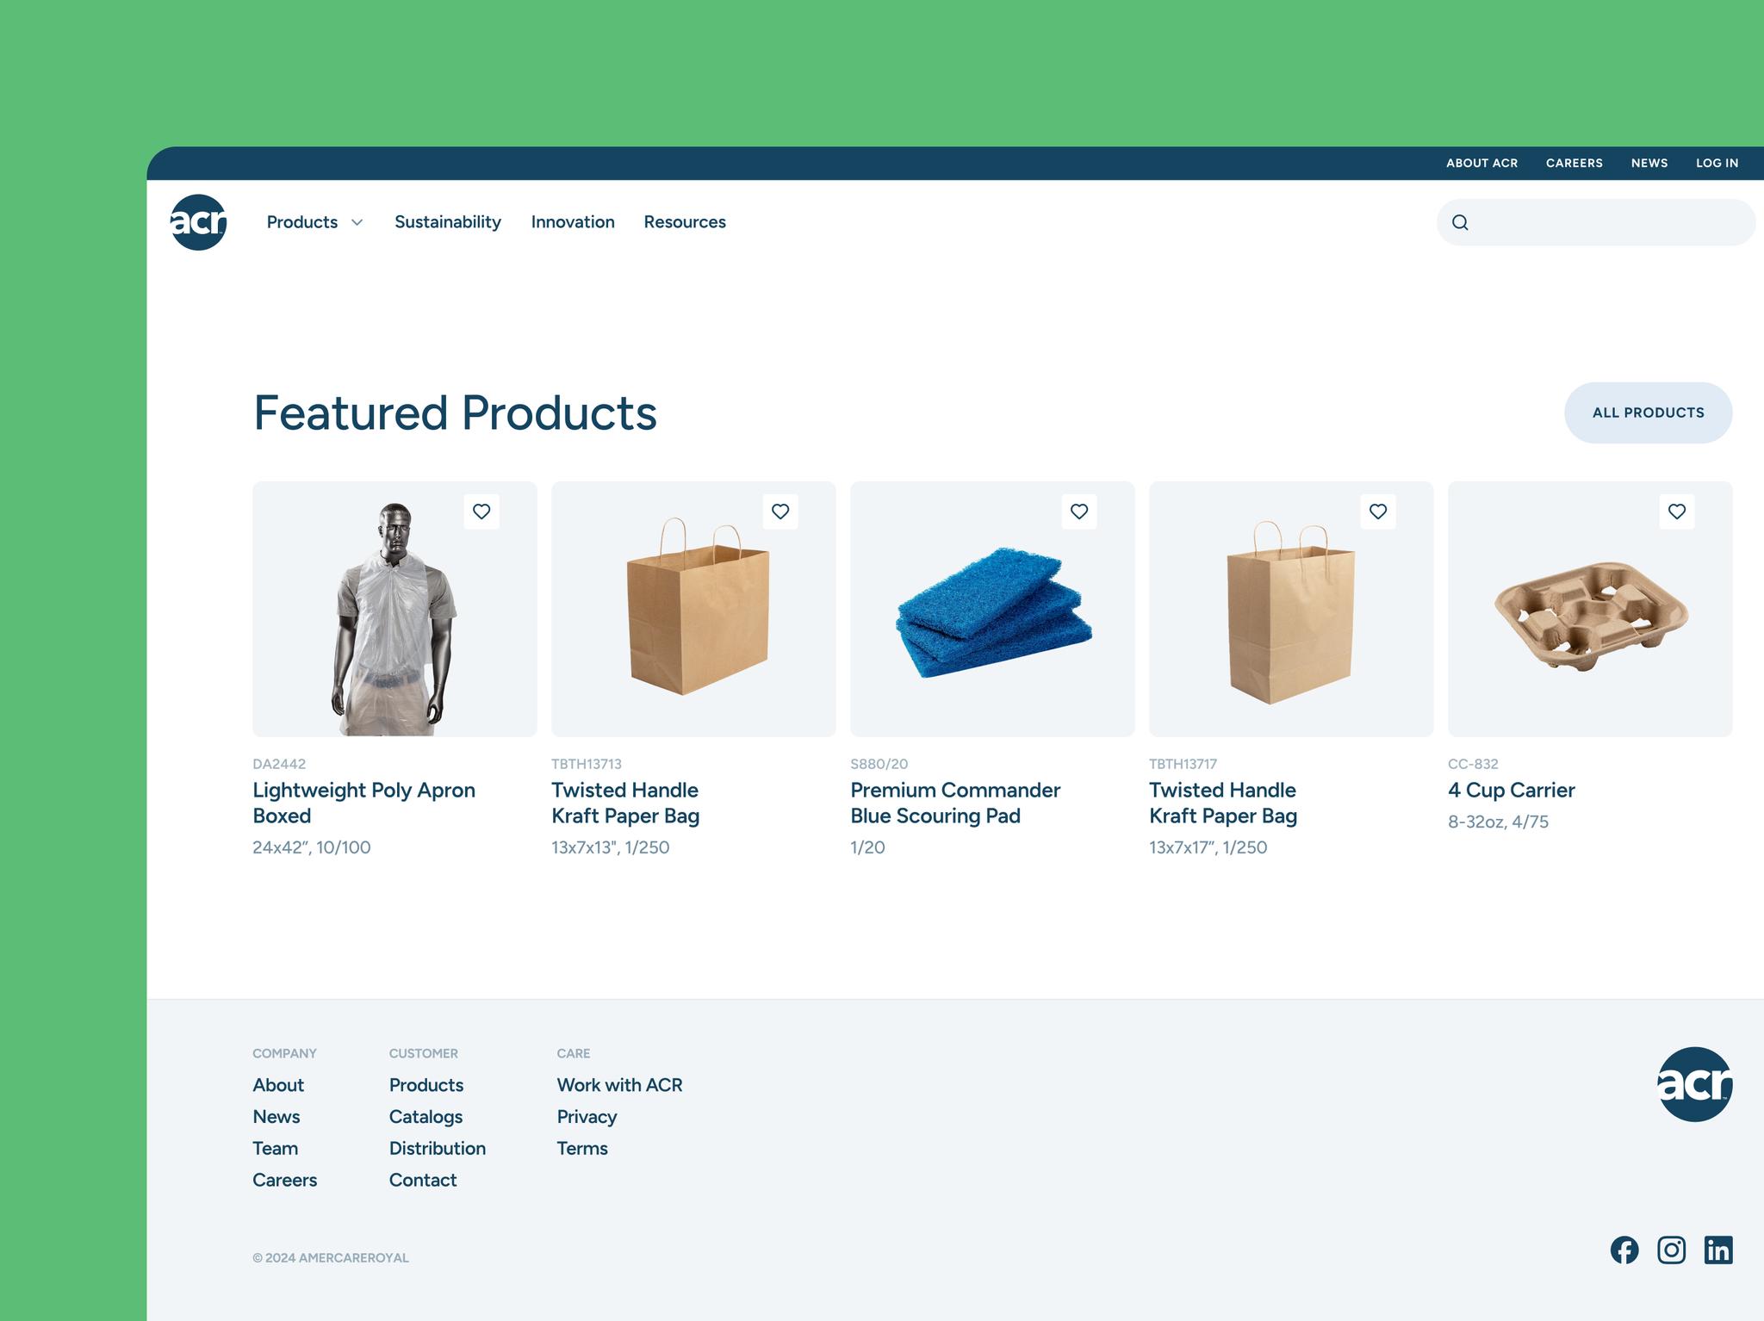Image resolution: width=1764 pixels, height=1321 pixels.
Task: Favorite the 4 Cup Carrier heart
Action: tap(1677, 512)
